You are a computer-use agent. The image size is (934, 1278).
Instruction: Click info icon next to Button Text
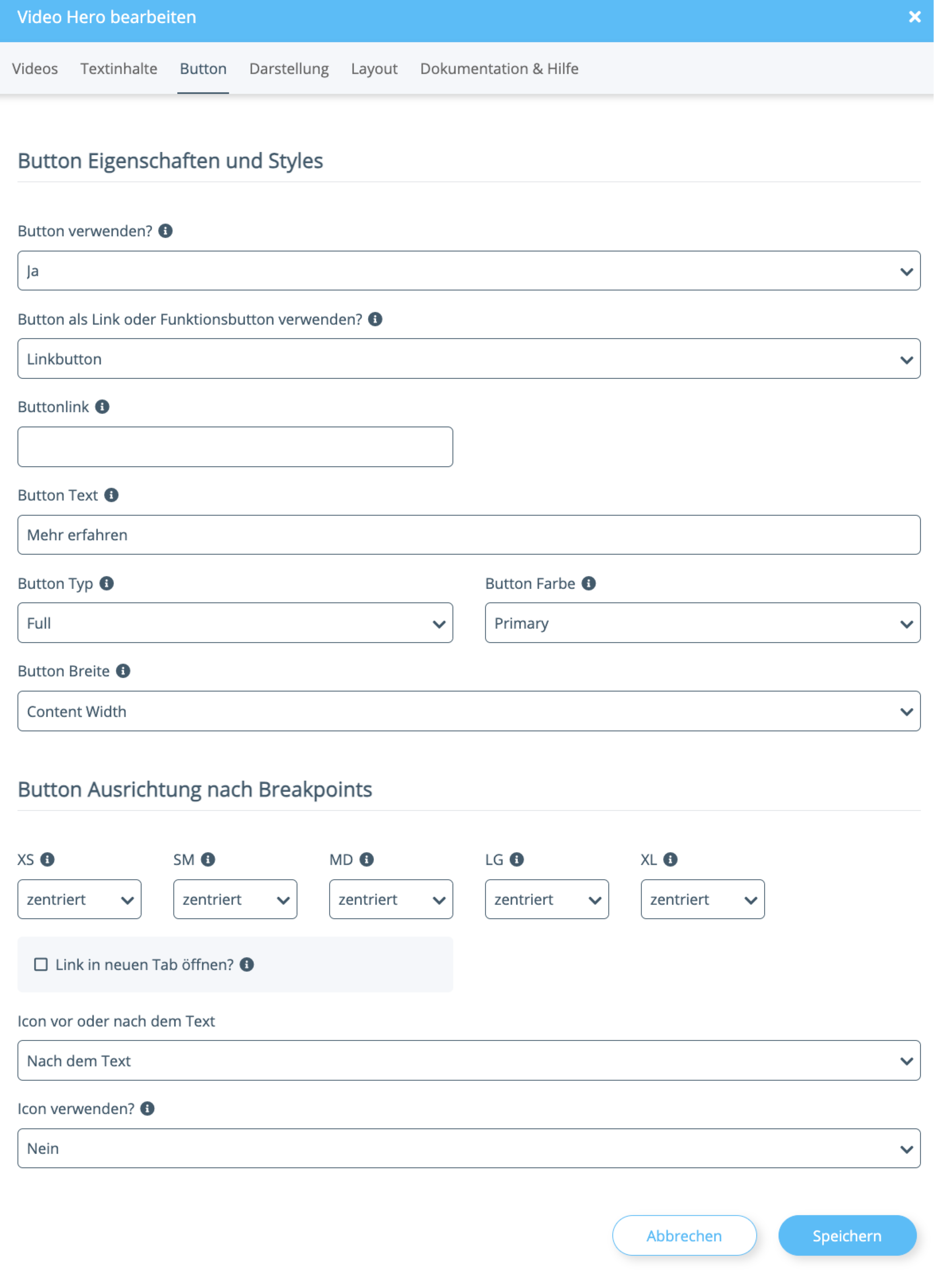111,495
